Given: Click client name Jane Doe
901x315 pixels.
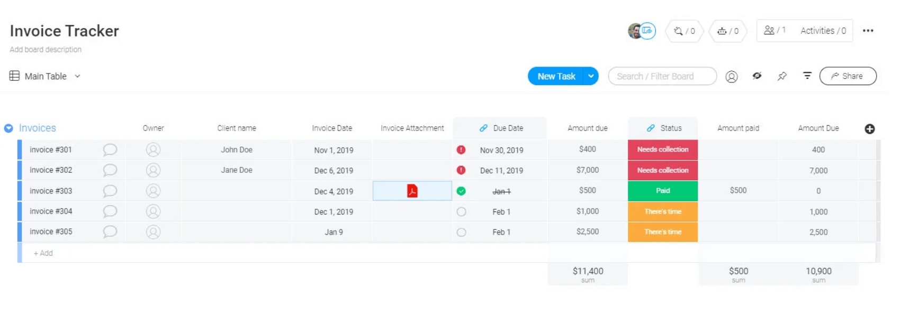Looking at the screenshot, I should pyautogui.click(x=237, y=170).
